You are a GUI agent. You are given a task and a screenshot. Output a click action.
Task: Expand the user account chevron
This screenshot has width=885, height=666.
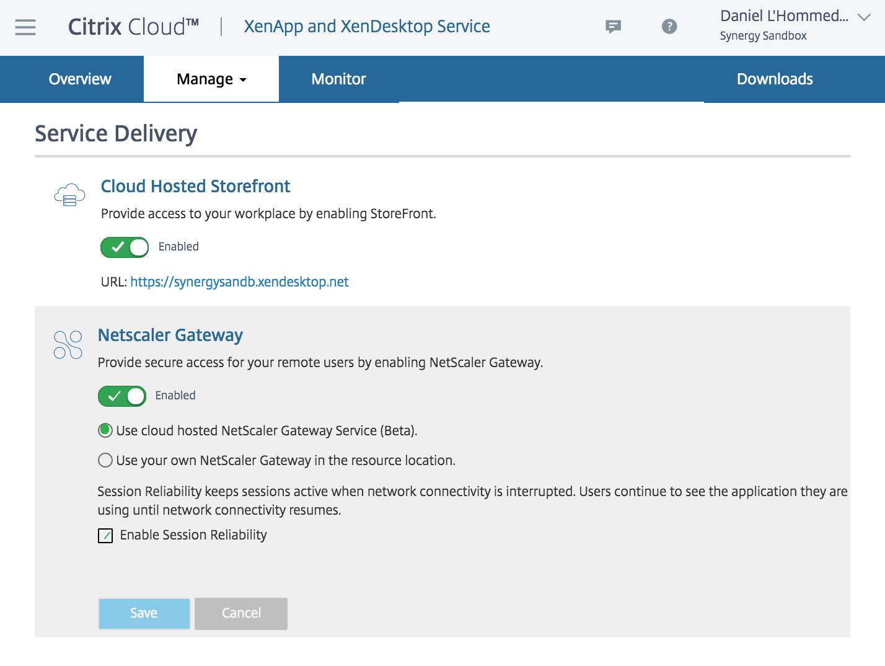[x=864, y=17]
